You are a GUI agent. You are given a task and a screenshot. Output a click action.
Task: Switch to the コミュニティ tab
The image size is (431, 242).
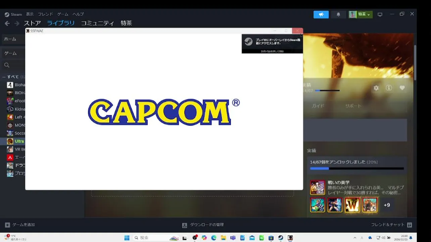click(97, 23)
